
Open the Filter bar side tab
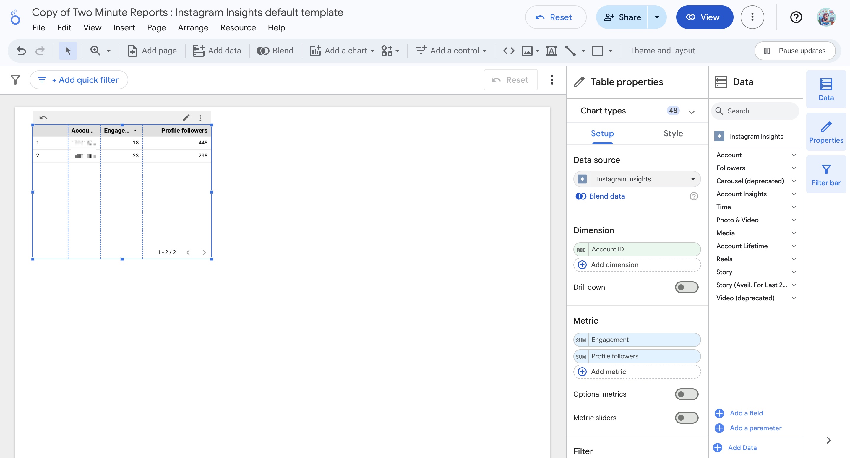click(x=826, y=174)
